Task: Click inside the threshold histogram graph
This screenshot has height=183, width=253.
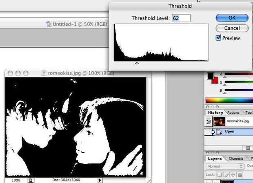Action: click(161, 42)
